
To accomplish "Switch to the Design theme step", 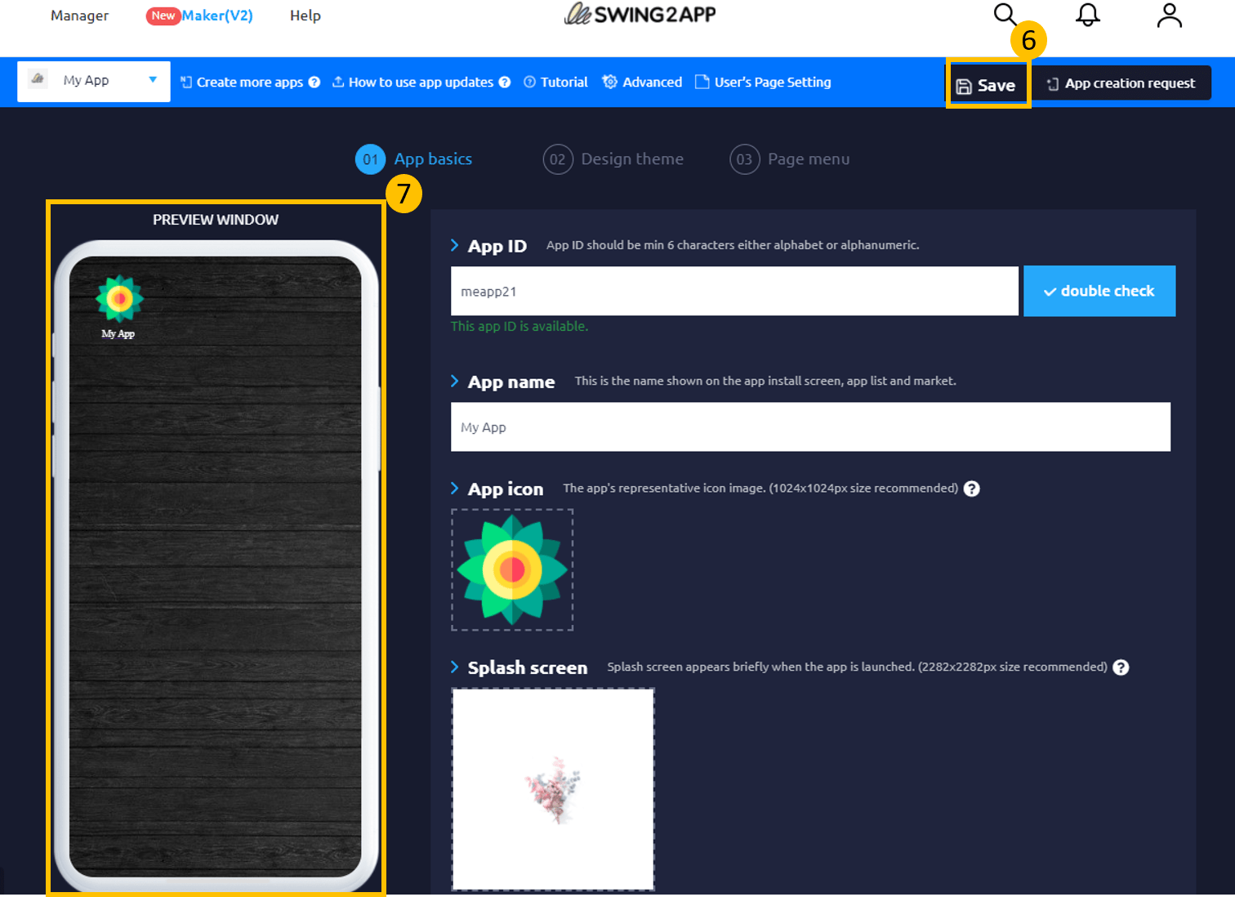I will [613, 159].
